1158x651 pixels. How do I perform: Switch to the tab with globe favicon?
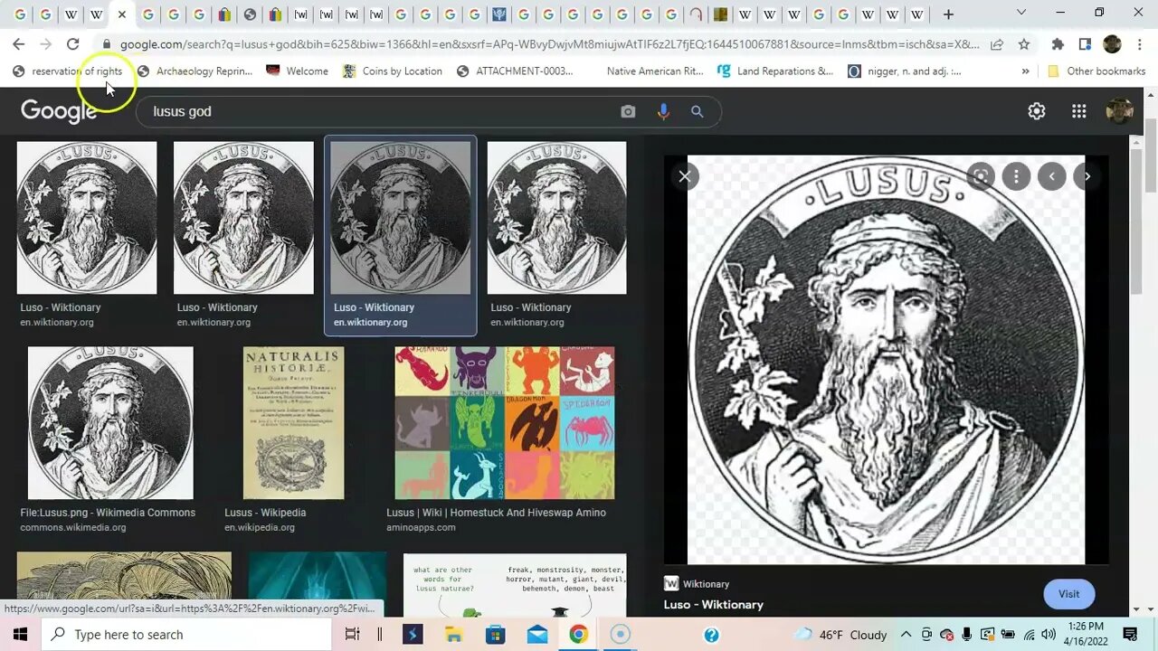click(x=250, y=14)
